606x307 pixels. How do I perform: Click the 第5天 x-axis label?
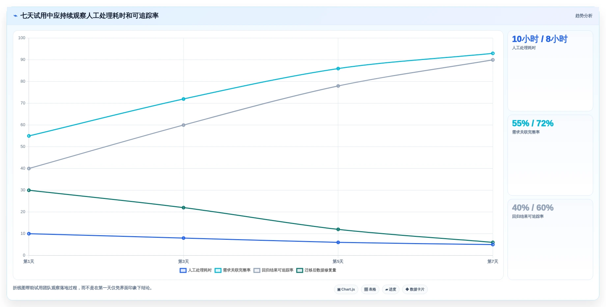[x=338, y=262]
